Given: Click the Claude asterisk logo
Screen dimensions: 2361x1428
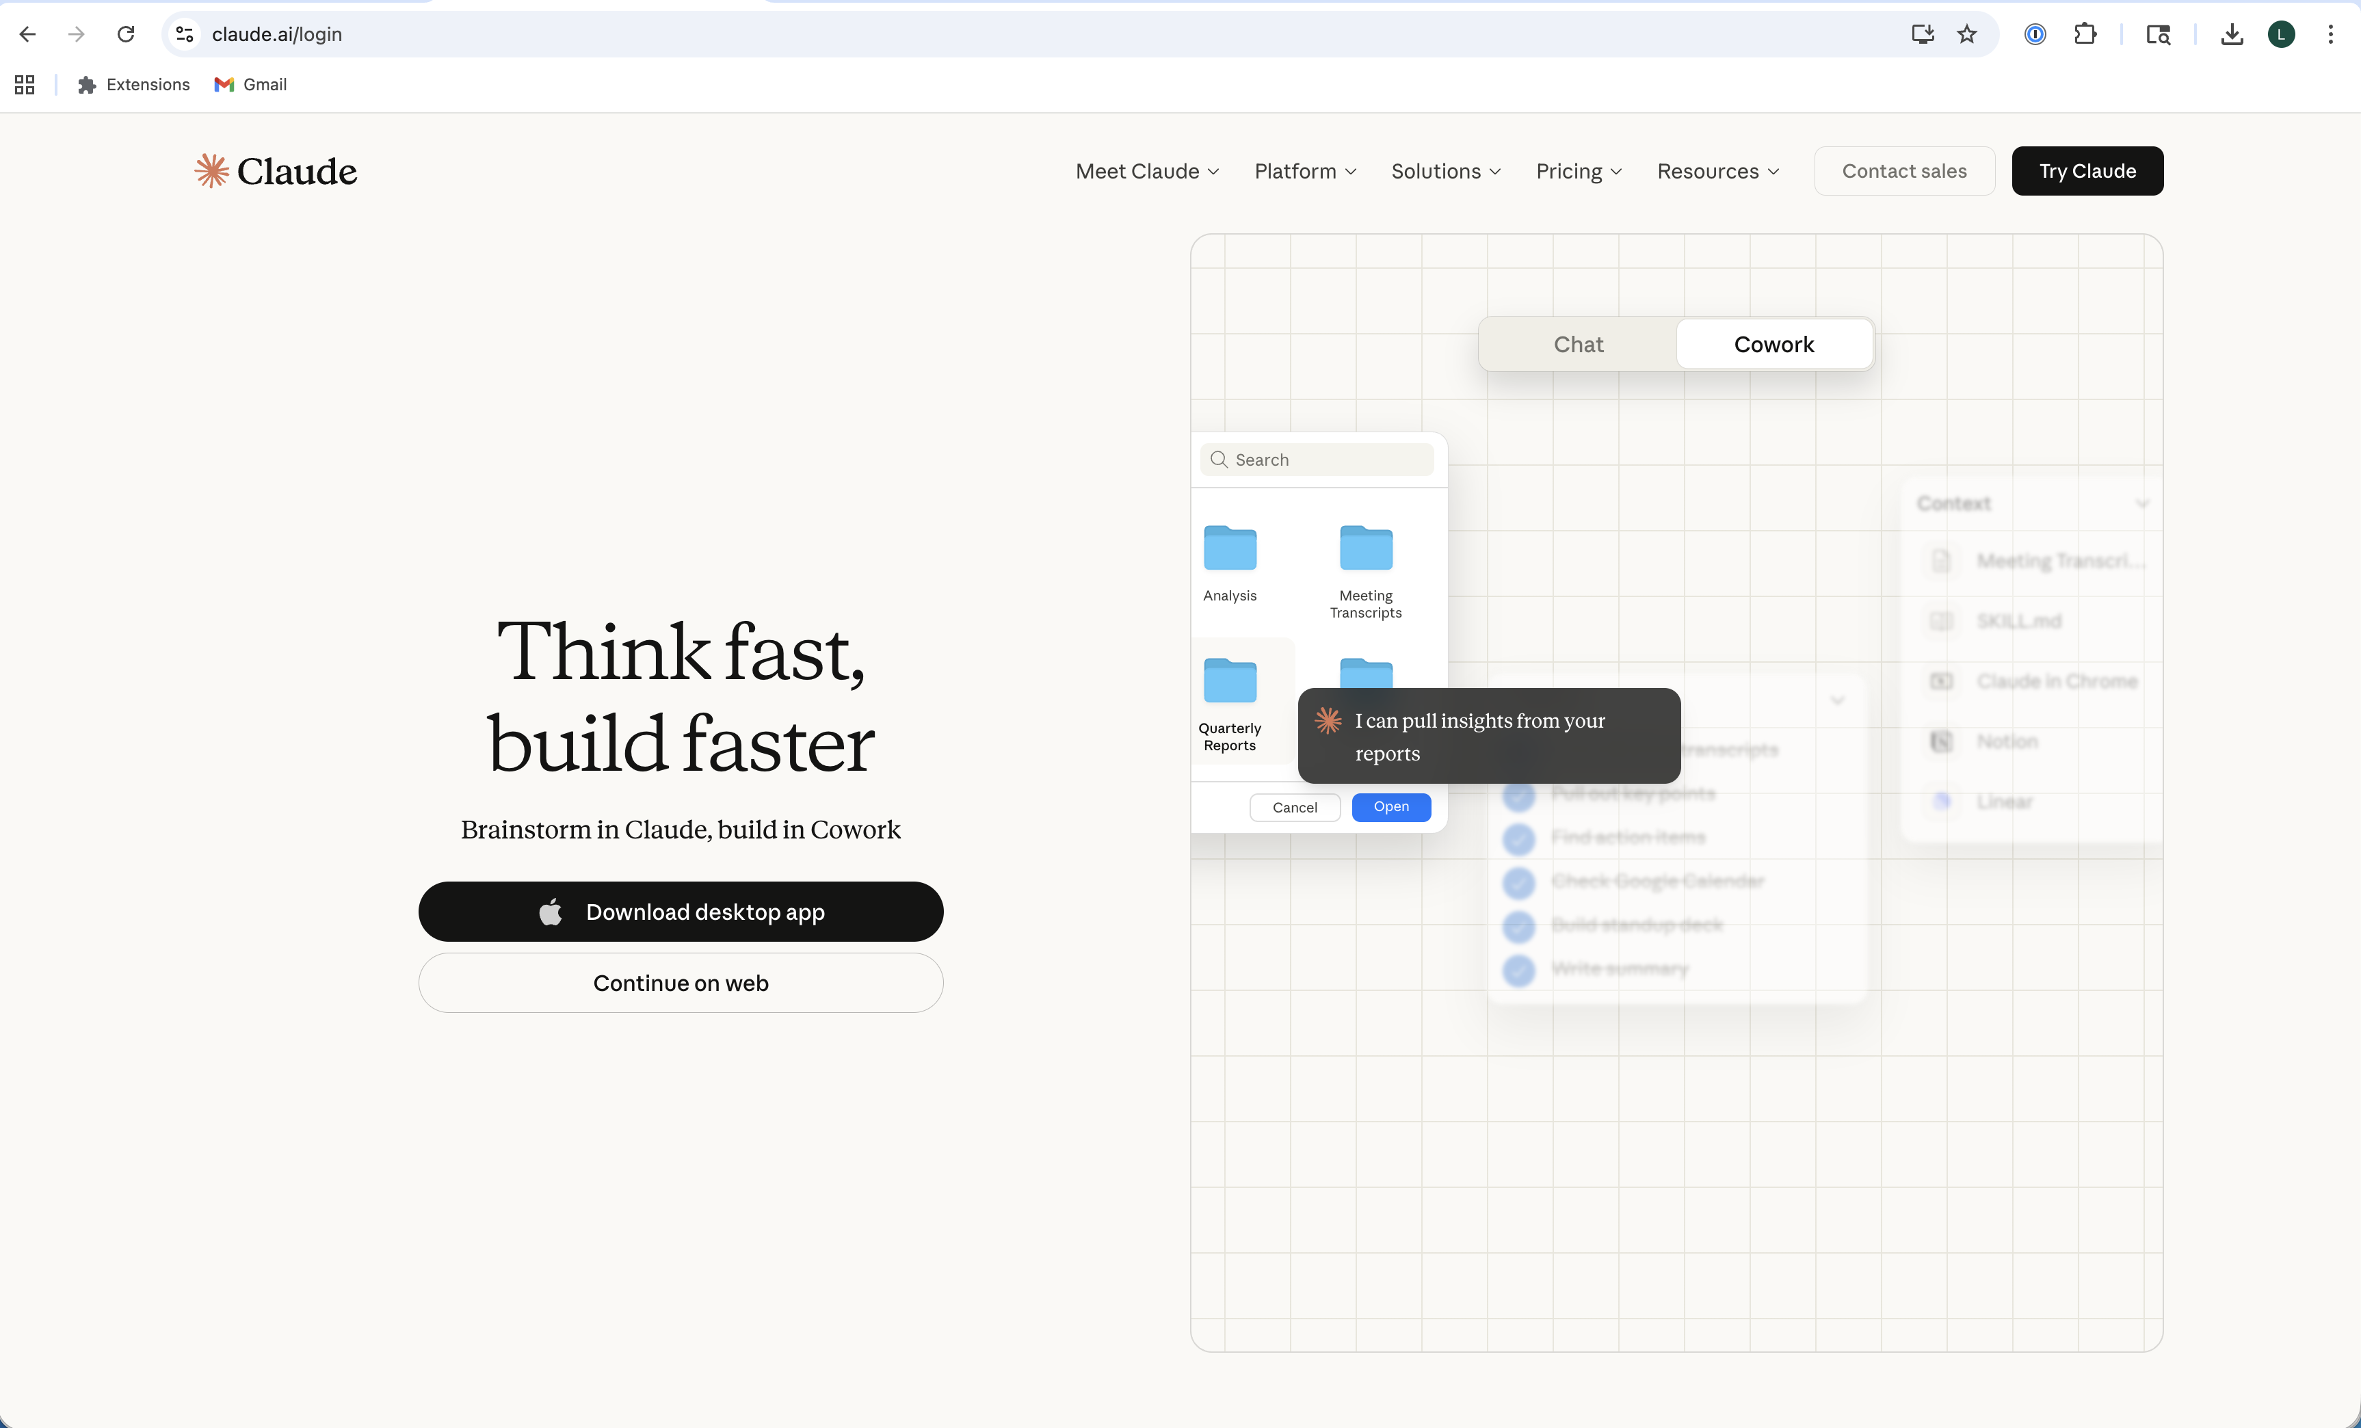Looking at the screenshot, I should point(212,170).
